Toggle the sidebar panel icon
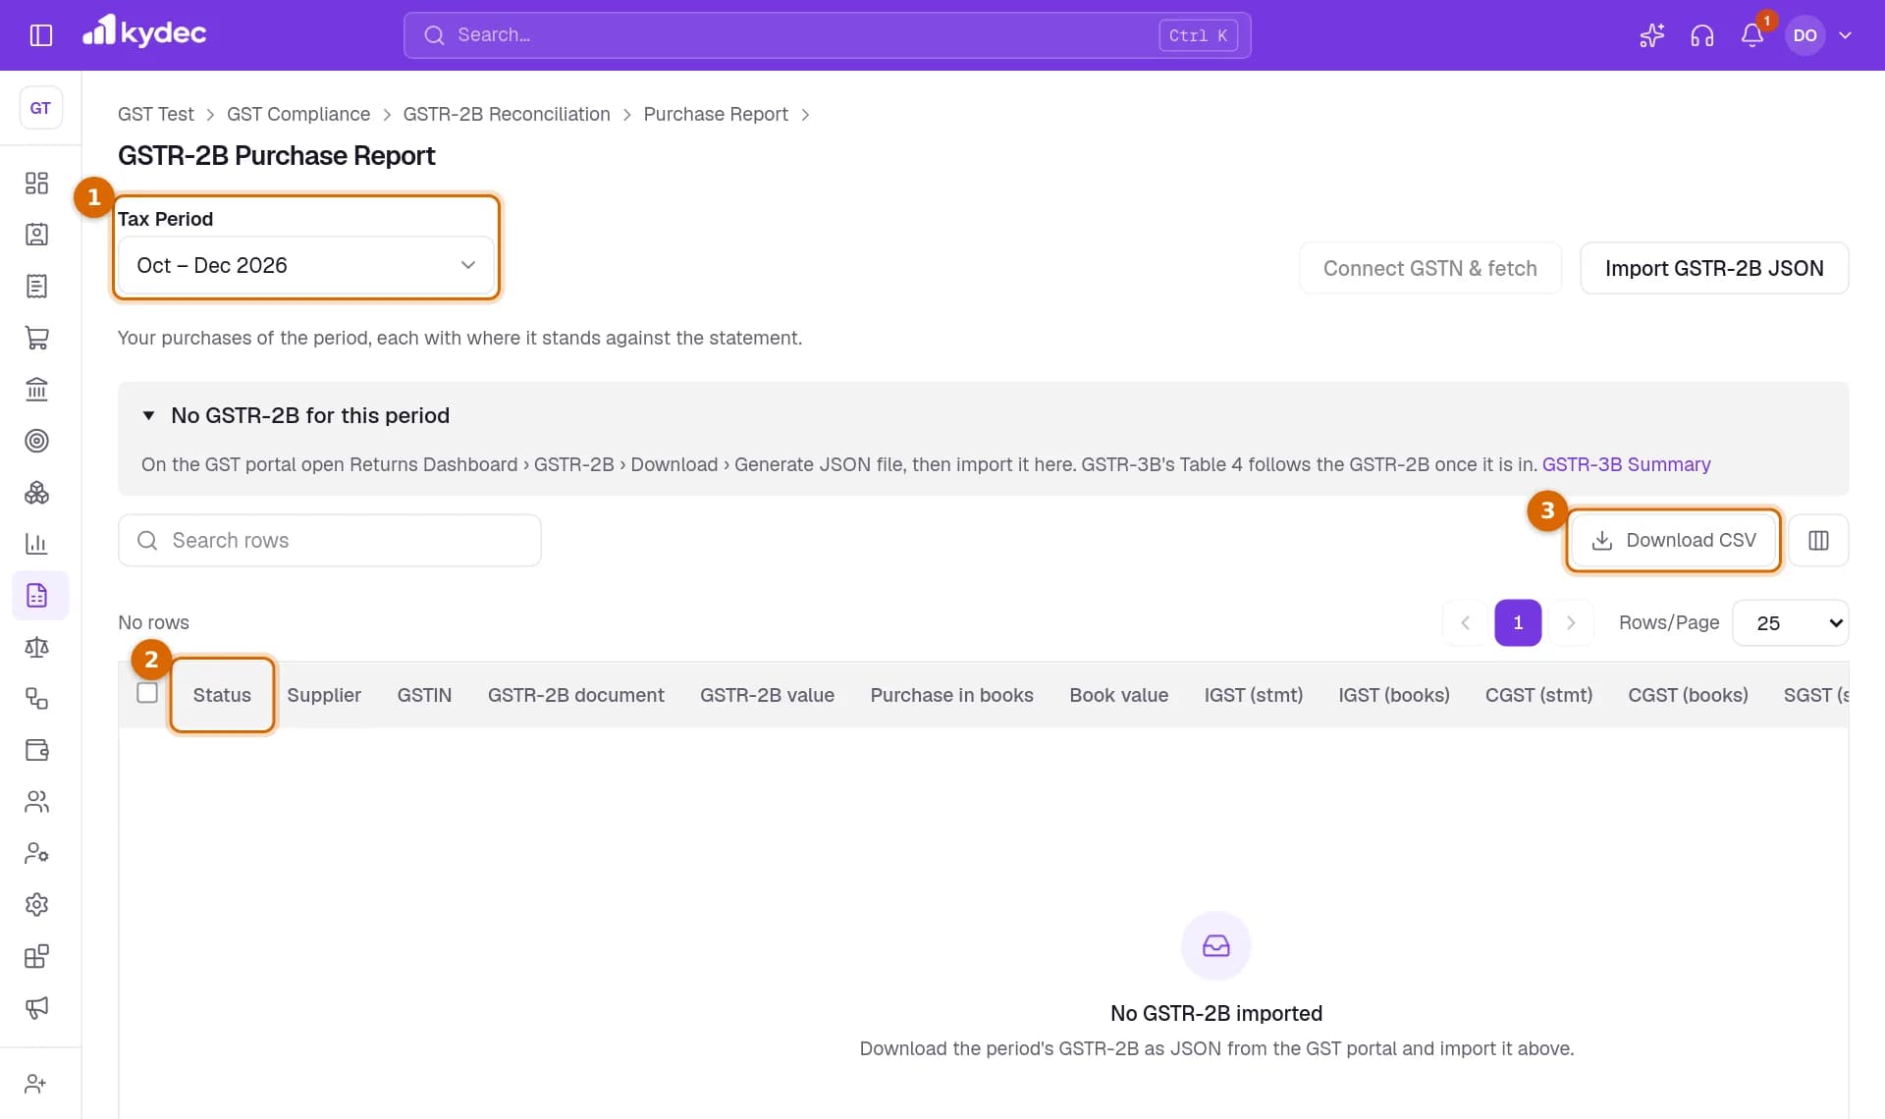The width and height of the screenshot is (1885, 1119). tap(41, 35)
